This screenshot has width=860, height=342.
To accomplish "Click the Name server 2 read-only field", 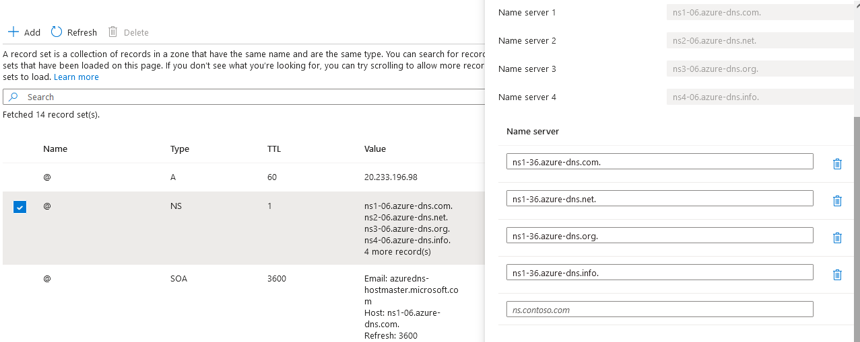I will coord(760,40).
